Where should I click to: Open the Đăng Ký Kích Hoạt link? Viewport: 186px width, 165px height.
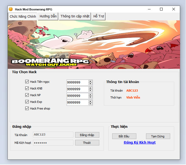pos(140,142)
